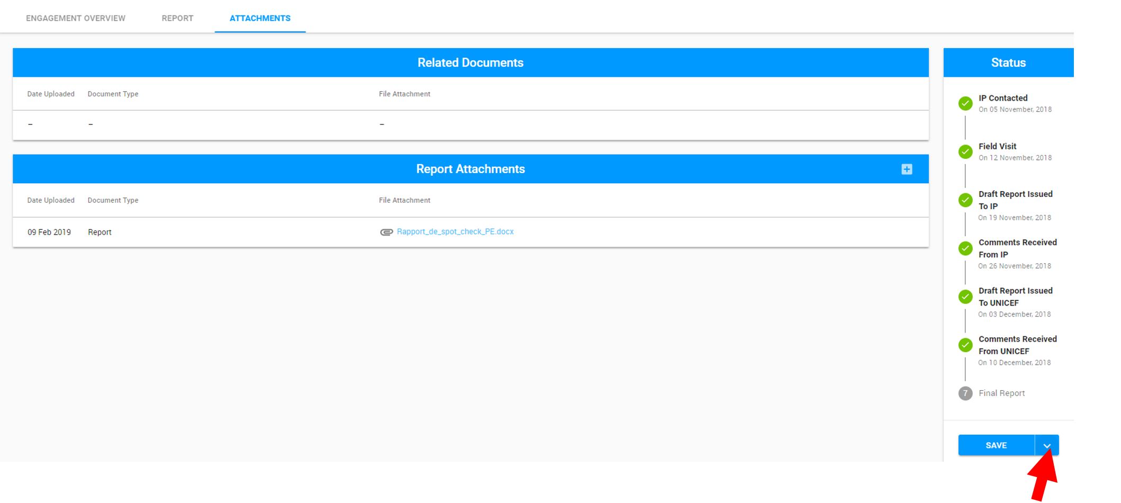Click Document Type column in Related Documents
This screenshot has width=1121, height=503.
click(113, 94)
